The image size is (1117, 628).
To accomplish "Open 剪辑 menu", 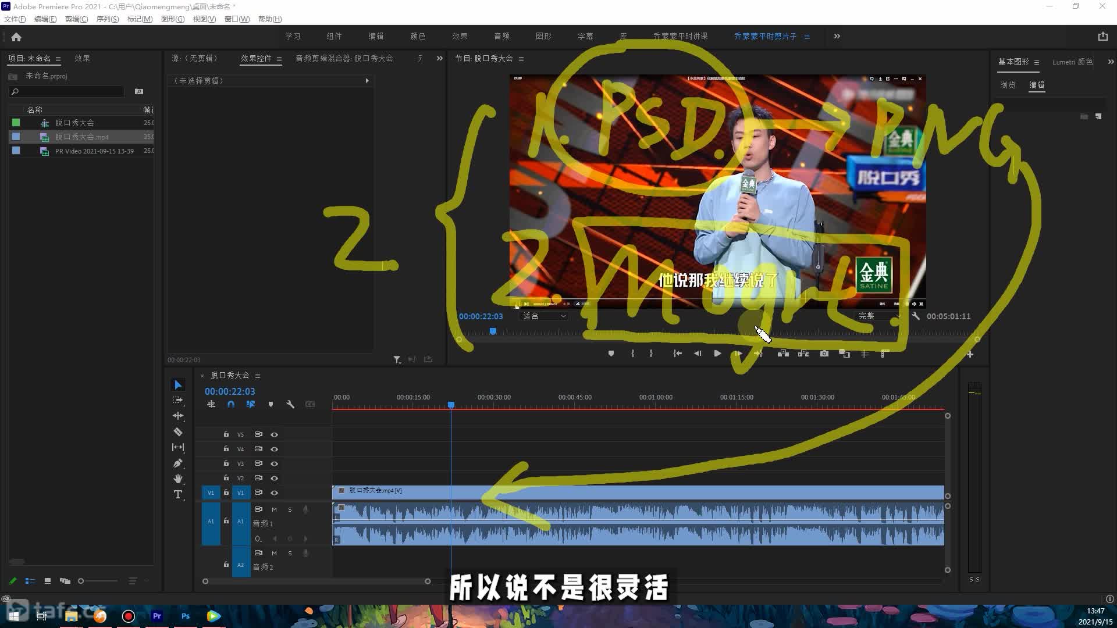I will pyautogui.click(x=76, y=19).
